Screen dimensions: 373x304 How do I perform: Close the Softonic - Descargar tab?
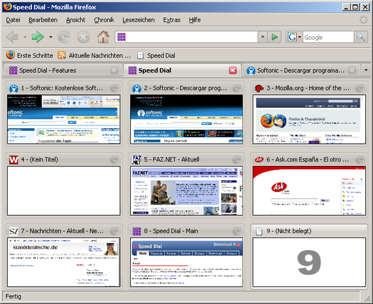pyautogui.click(x=352, y=71)
